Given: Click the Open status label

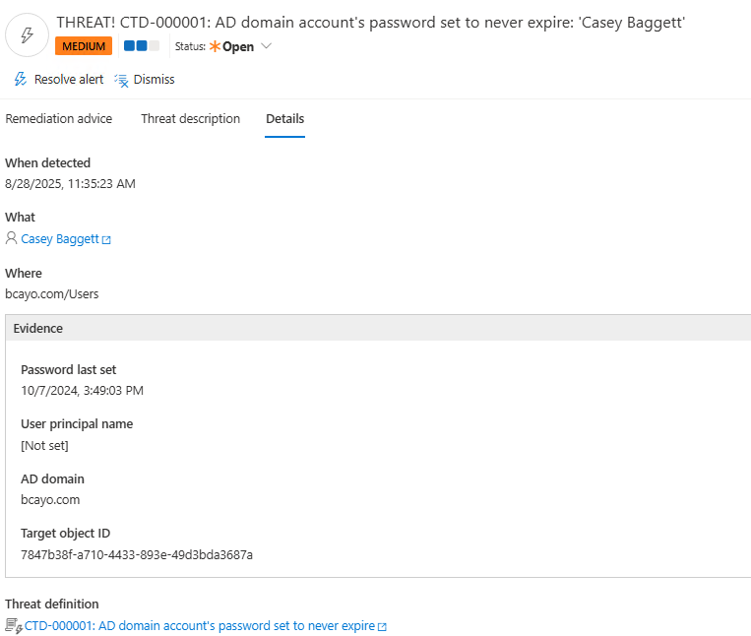Looking at the screenshot, I should pos(238,46).
